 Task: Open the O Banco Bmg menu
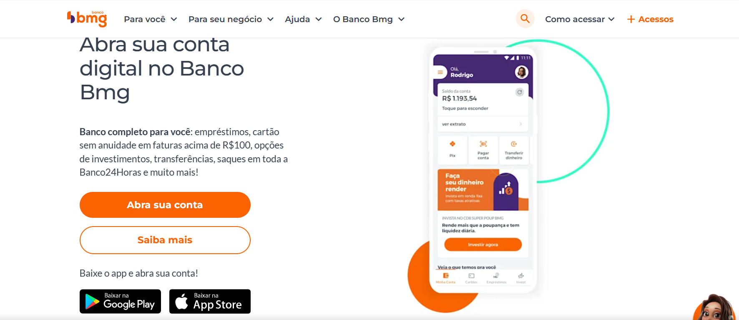[x=369, y=19]
